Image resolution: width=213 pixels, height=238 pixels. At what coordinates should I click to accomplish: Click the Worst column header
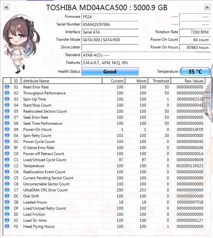click(x=137, y=81)
